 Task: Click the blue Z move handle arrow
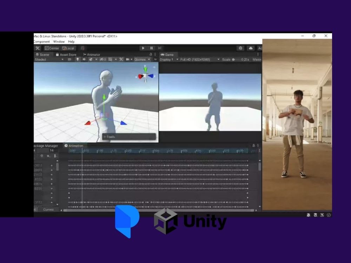tap(124, 123)
